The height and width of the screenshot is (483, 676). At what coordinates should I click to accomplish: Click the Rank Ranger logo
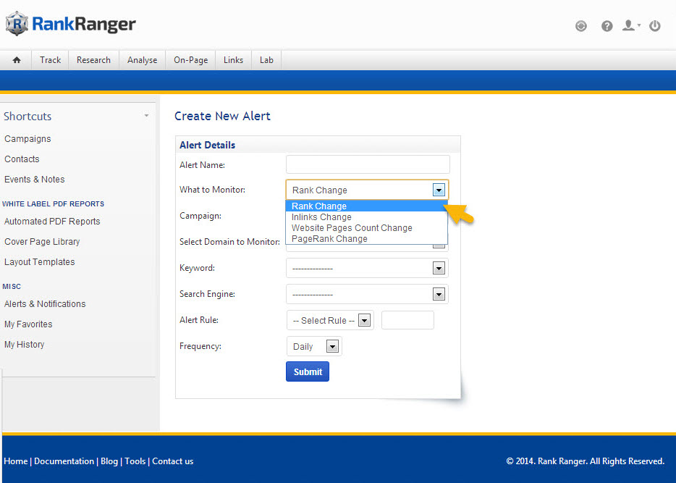[x=70, y=25]
